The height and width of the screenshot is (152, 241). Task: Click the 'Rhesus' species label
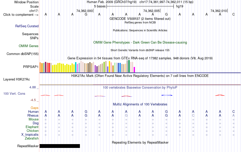[x=33, y=115]
